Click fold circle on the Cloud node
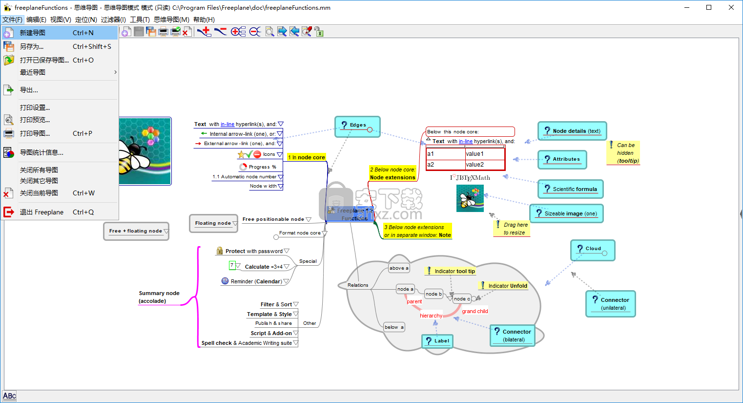Screen dimensions: 743x403 (x=604, y=253)
